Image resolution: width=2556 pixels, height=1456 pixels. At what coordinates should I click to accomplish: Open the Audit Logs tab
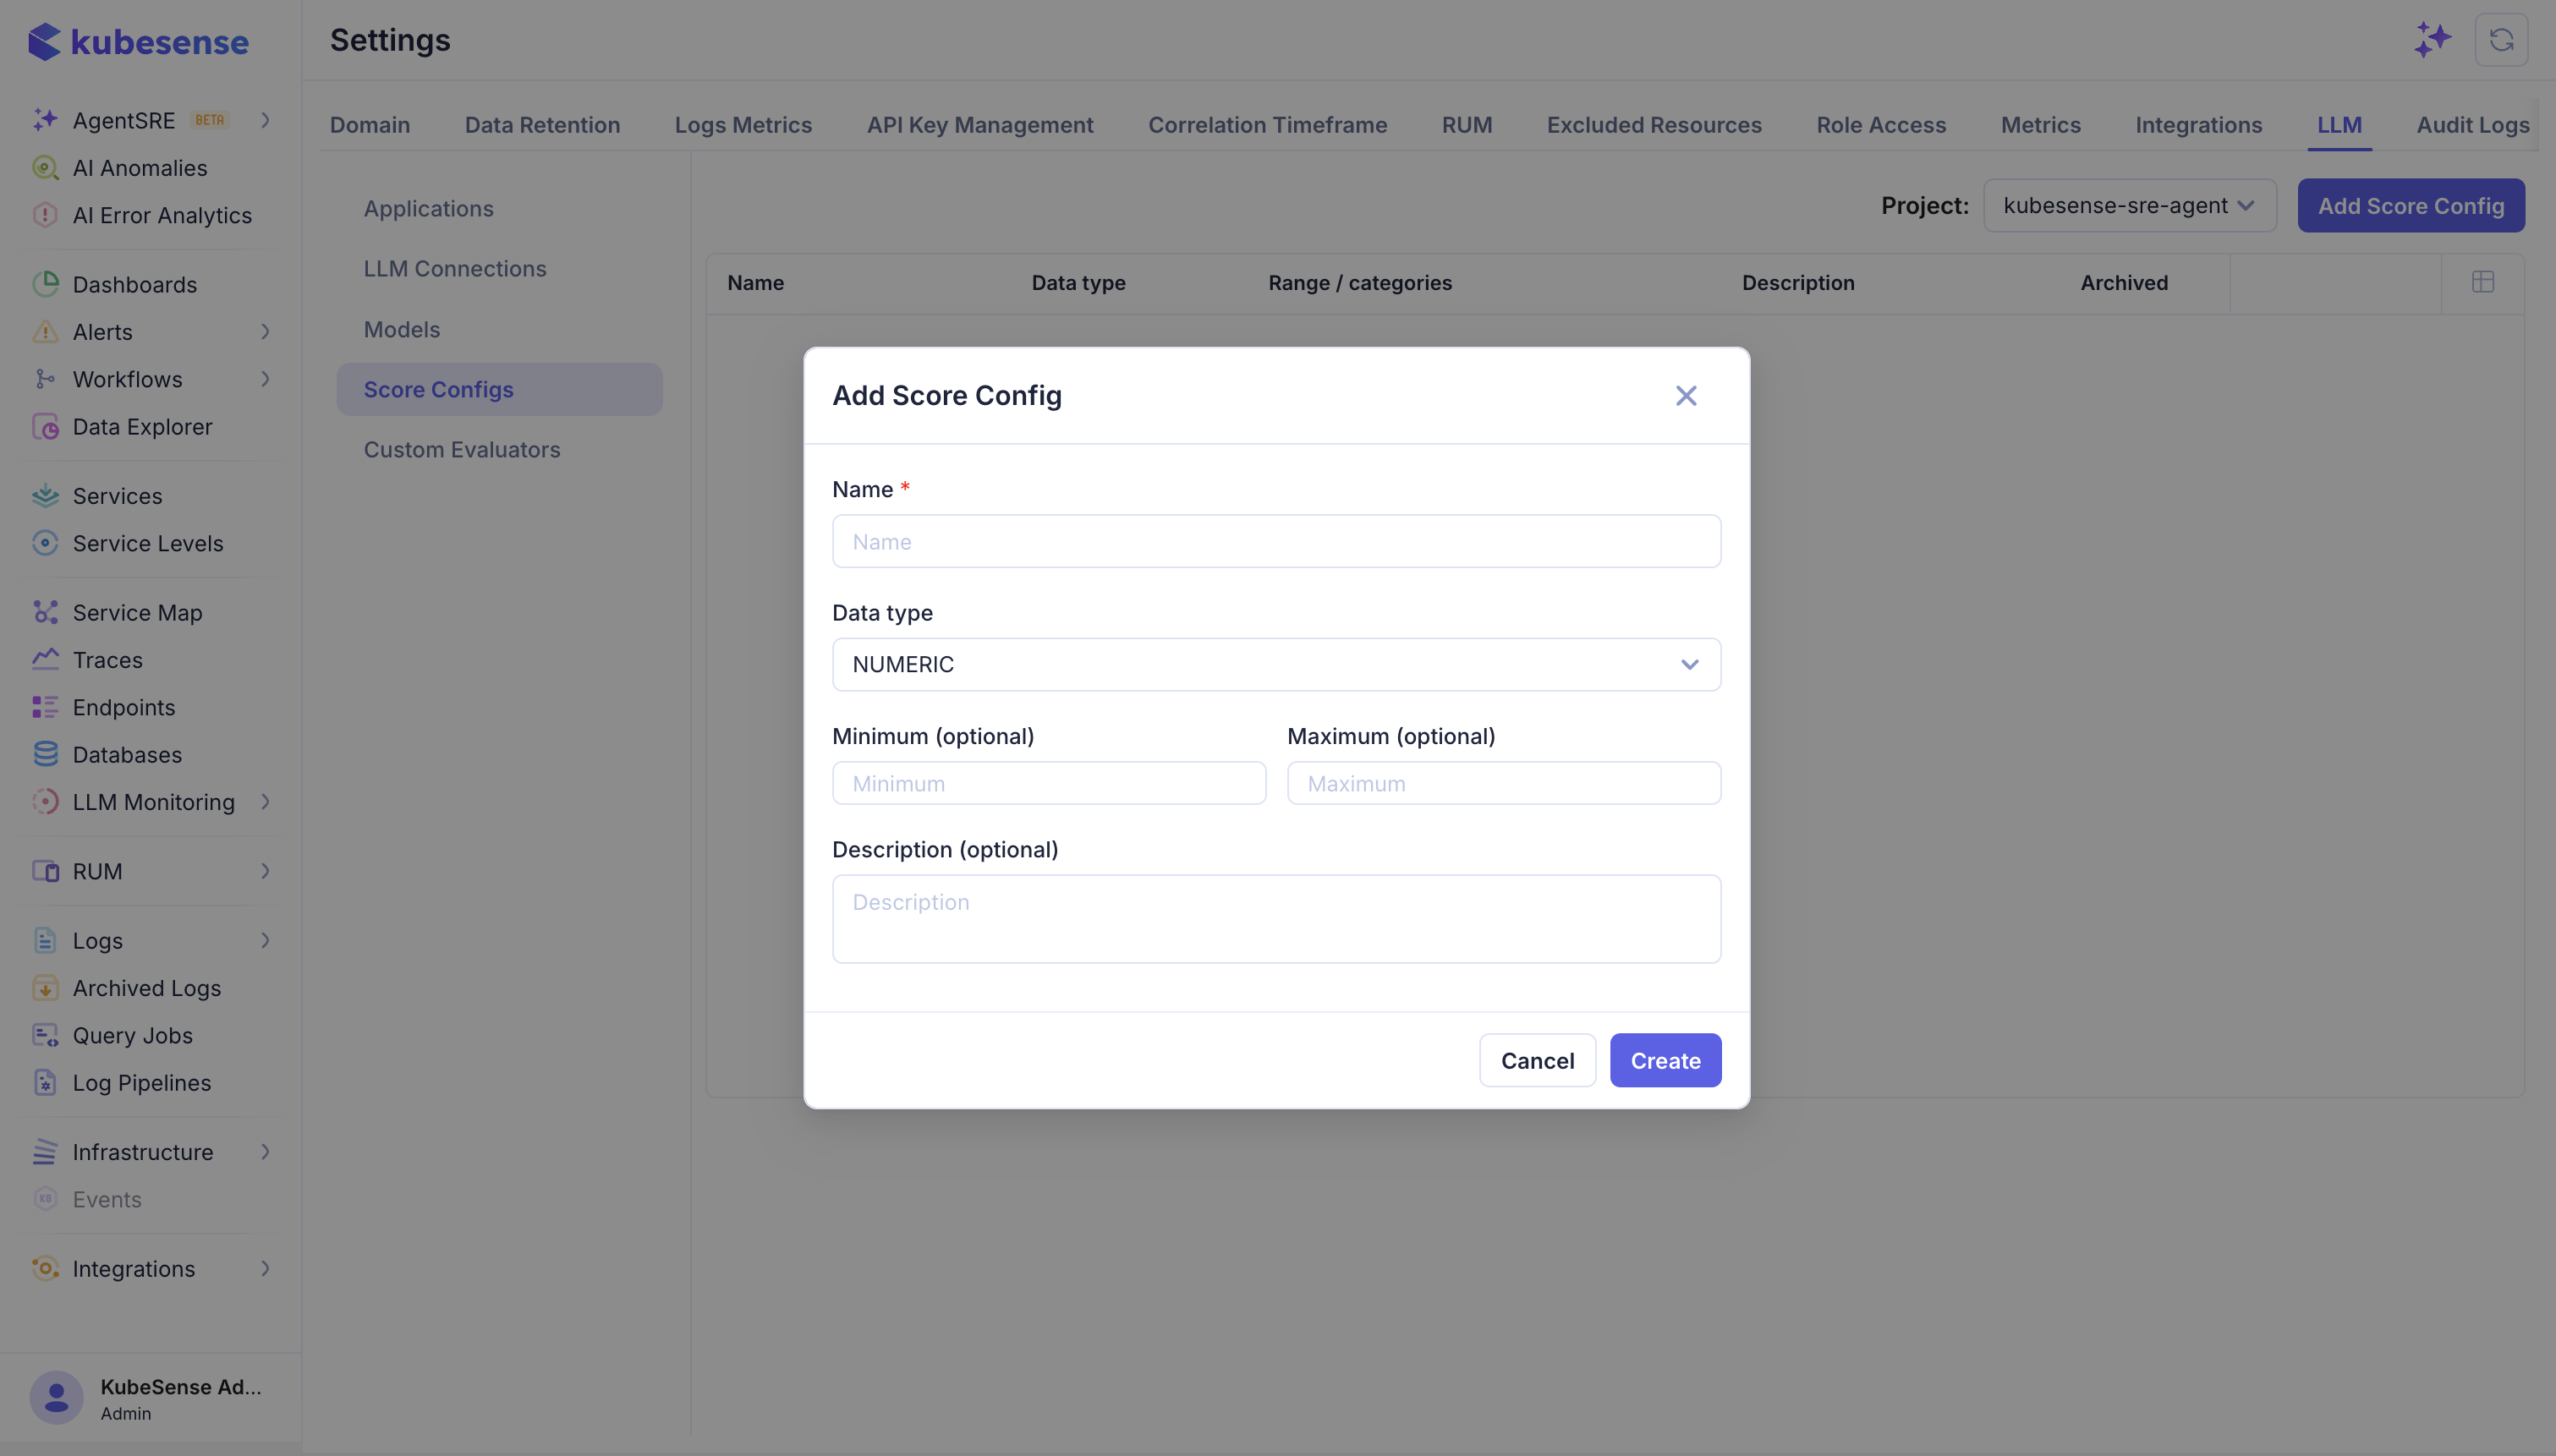(x=2472, y=125)
